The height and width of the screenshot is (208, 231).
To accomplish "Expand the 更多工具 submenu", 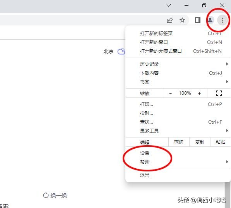I will click(178, 131).
